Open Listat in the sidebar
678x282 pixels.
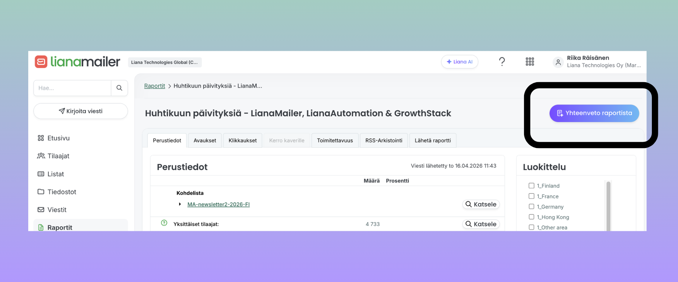coord(81,174)
